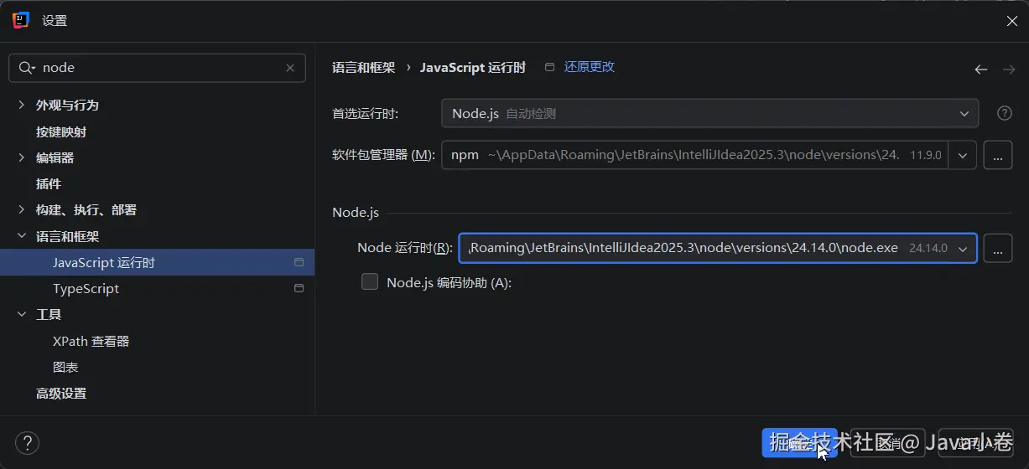Click the back navigation arrow
1029x469 pixels.
tap(980, 70)
